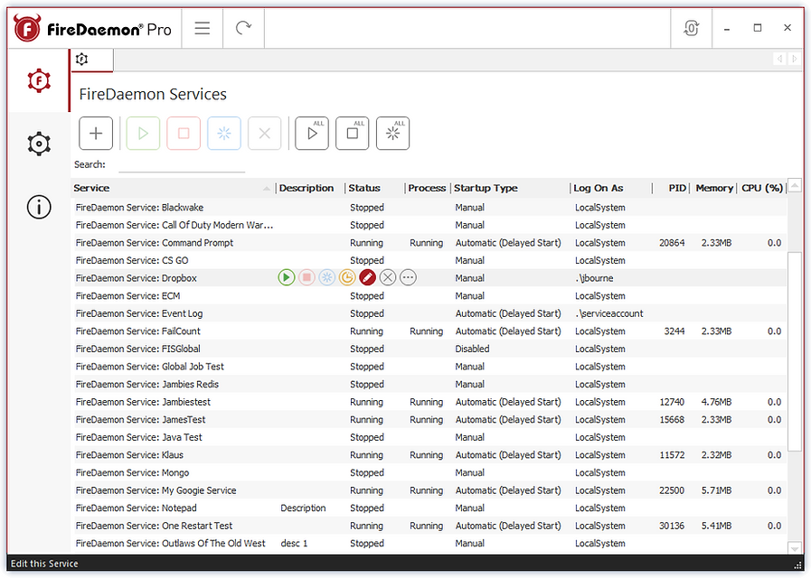This screenshot has width=811, height=578.
Task: Sort by the Status column header
Action: [374, 188]
